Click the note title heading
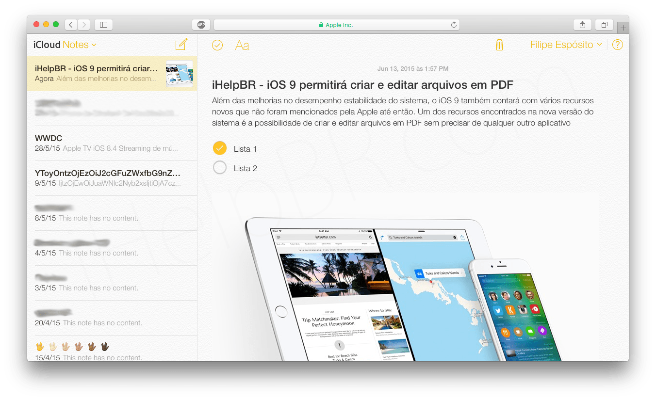 [363, 85]
